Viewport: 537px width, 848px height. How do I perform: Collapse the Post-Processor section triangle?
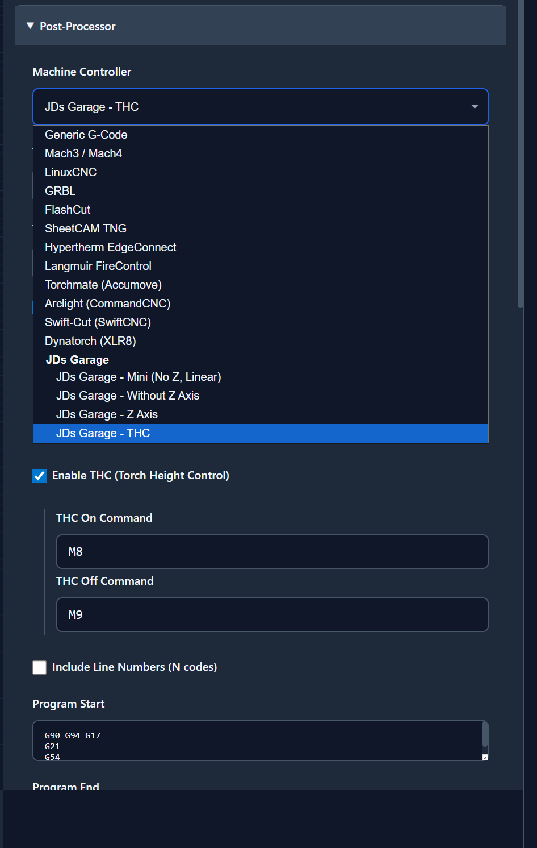click(x=30, y=26)
